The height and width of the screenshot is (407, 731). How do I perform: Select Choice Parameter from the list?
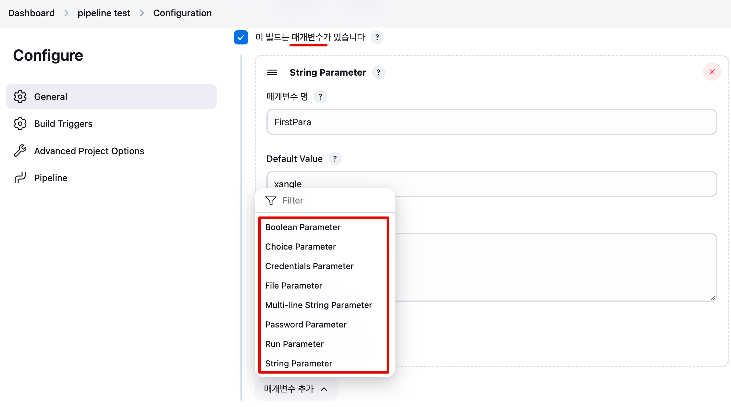(x=300, y=247)
